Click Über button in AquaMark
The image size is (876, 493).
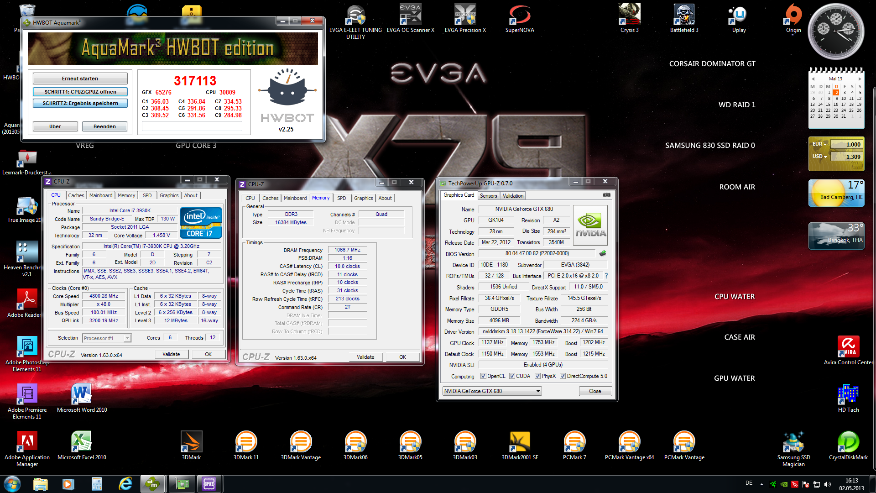pyautogui.click(x=55, y=126)
